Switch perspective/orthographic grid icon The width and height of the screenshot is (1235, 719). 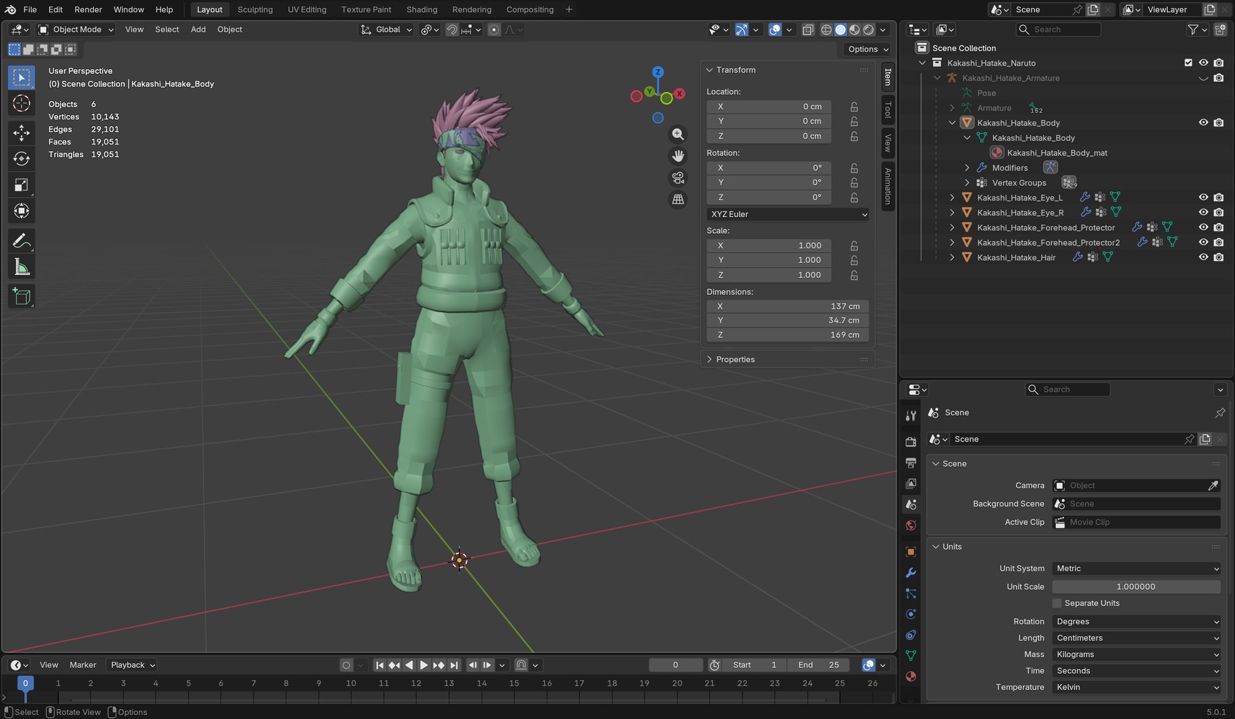pos(678,199)
